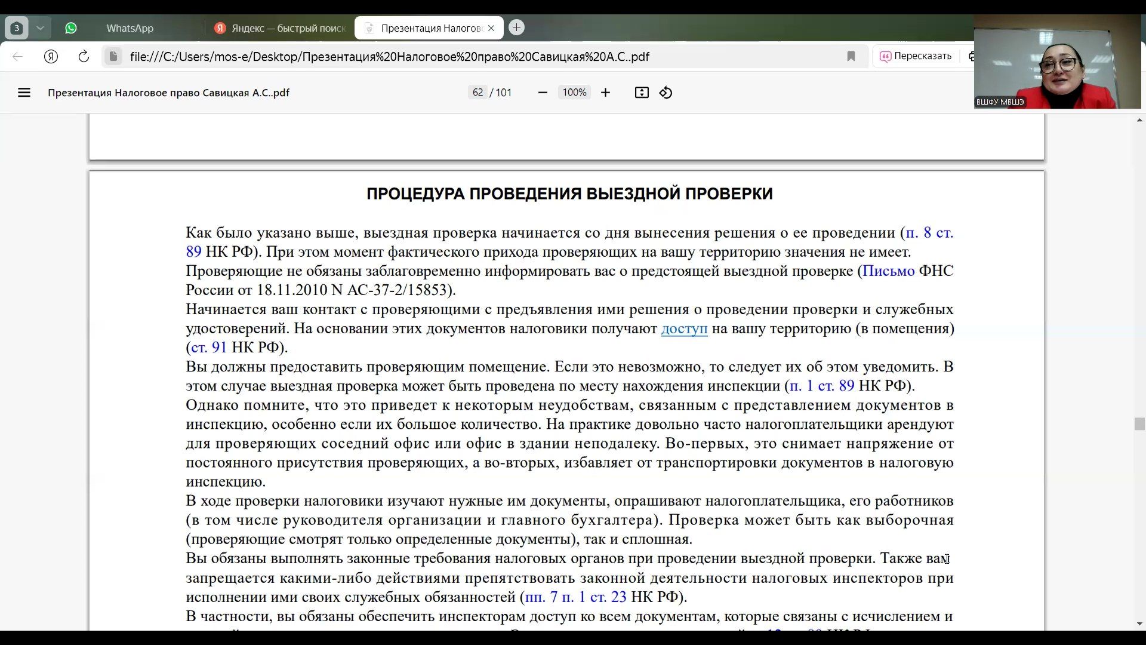Reload the page with refresh icon
Screen dimensions: 1146x645
pyautogui.click(x=84, y=57)
